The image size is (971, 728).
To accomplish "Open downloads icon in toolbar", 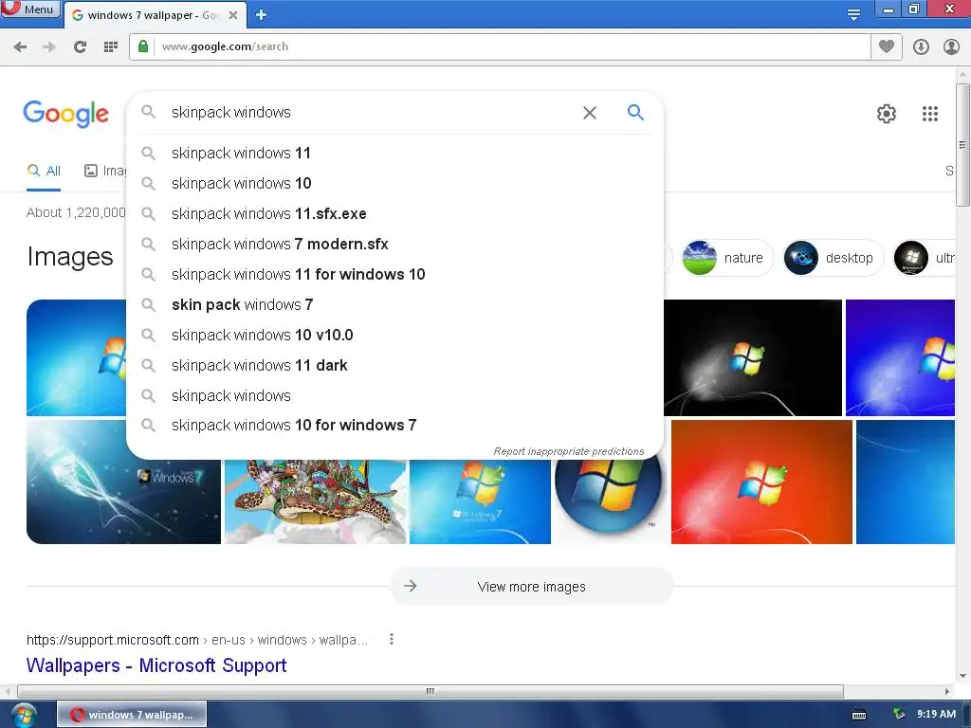I will (x=921, y=46).
